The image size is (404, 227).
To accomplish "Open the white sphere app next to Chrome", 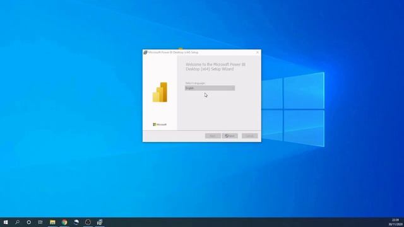I will click(x=76, y=222).
